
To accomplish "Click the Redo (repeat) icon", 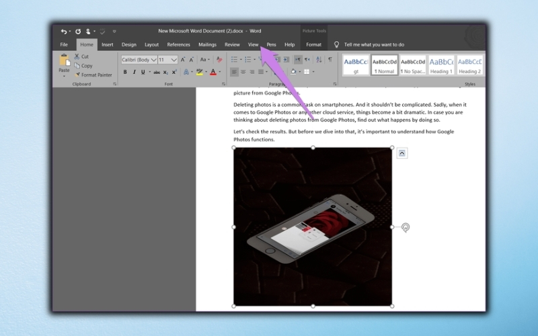I will [x=78, y=32].
